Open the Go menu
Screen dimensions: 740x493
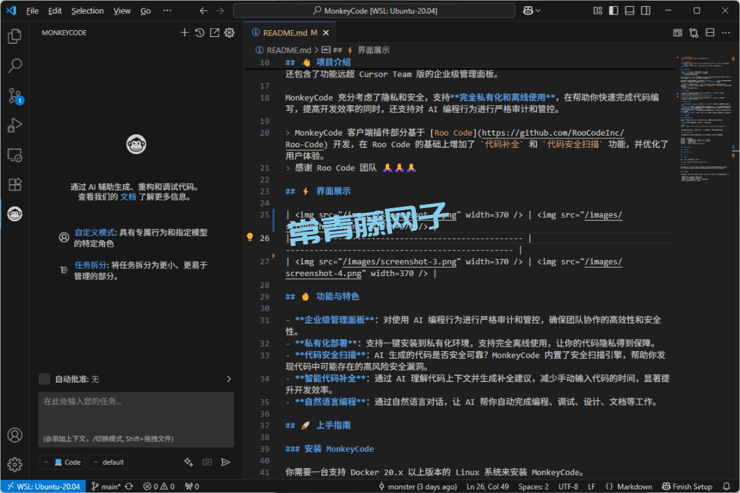point(145,10)
